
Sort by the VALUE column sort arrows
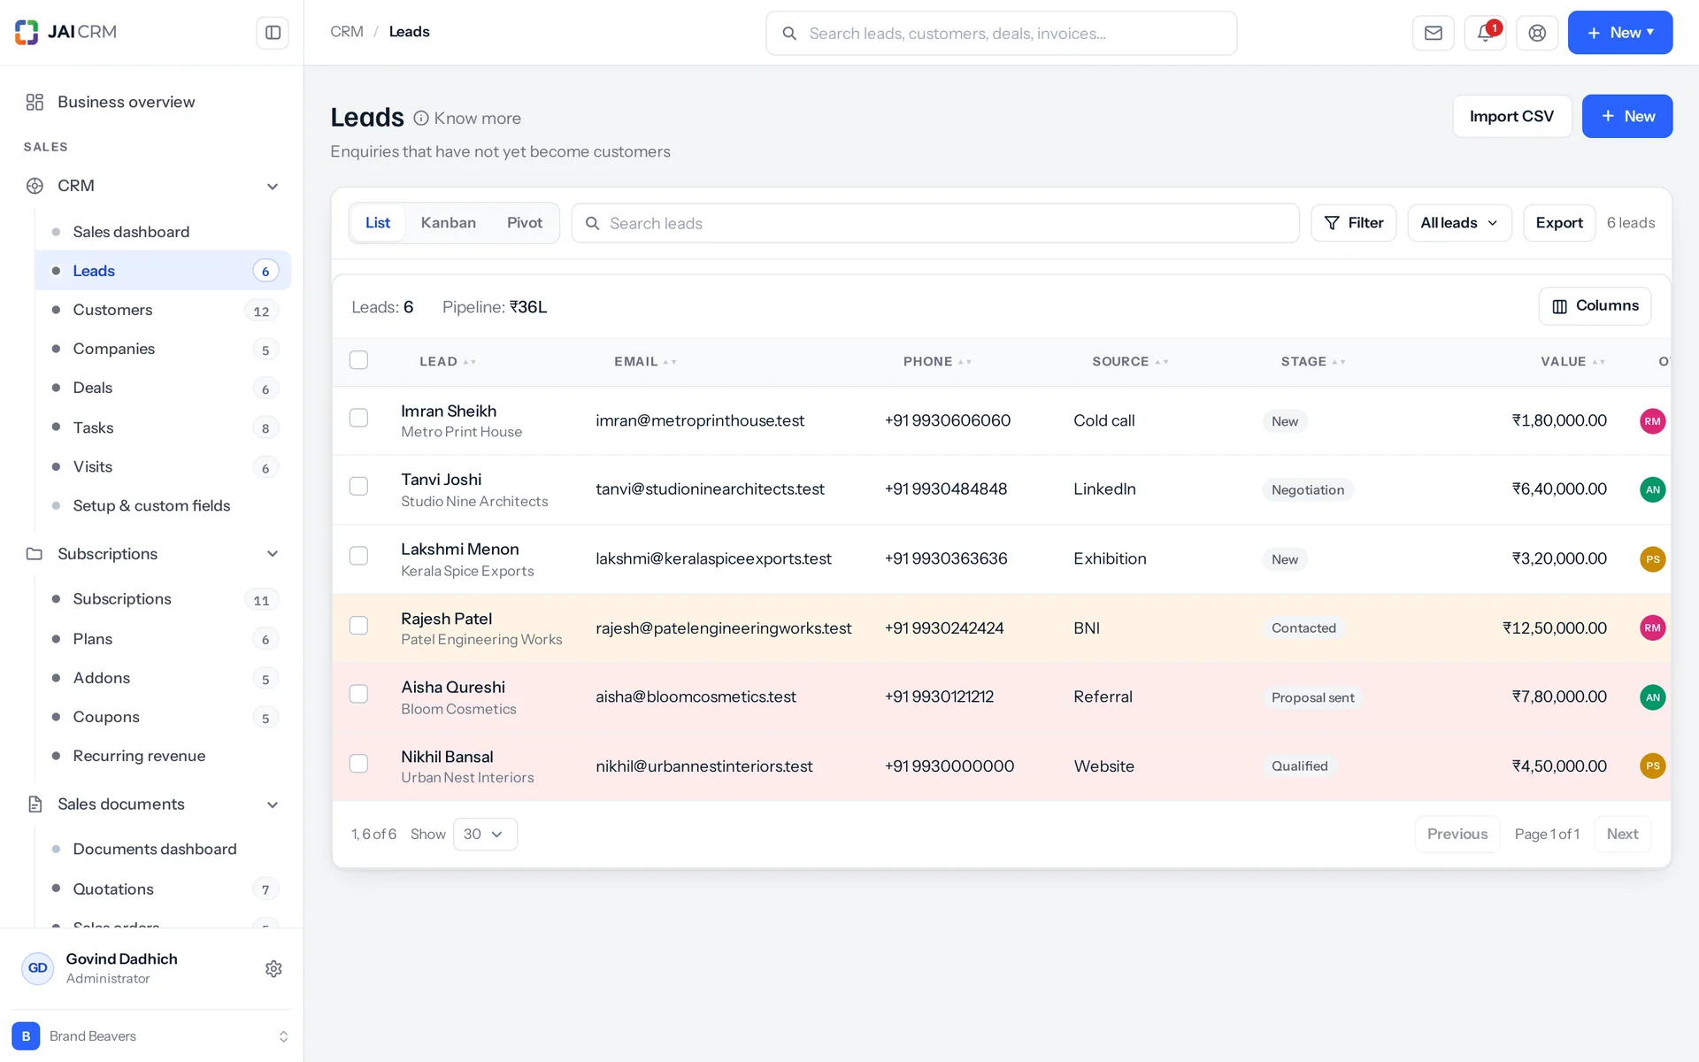click(x=1598, y=362)
